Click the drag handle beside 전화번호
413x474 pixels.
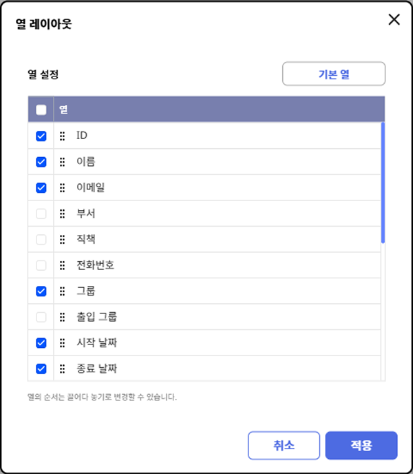coord(62,265)
